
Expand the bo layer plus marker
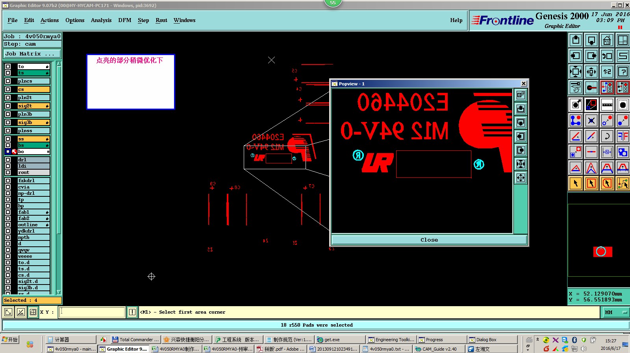pyautogui.click(x=48, y=152)
